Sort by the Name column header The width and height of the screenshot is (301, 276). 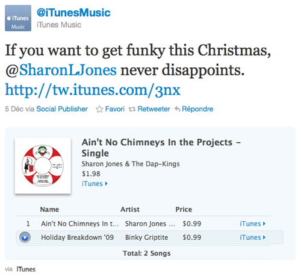click(49, 209)
